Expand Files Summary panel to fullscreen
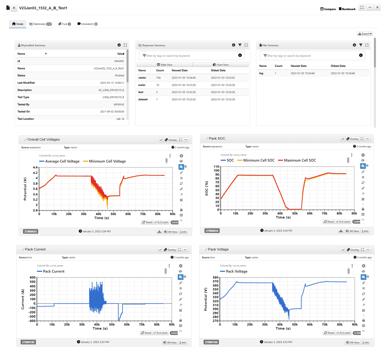This screenshot has width=383, height=353. (x=366, y=45)
